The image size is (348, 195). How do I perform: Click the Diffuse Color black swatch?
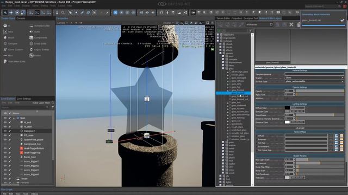pyautogui.click(x=287, y=108)
